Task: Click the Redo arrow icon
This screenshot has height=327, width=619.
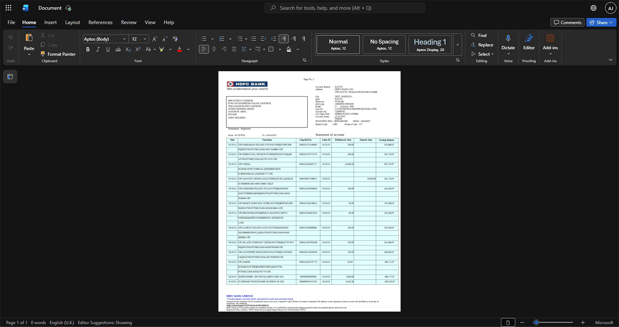Action: (x=11, y=48)
